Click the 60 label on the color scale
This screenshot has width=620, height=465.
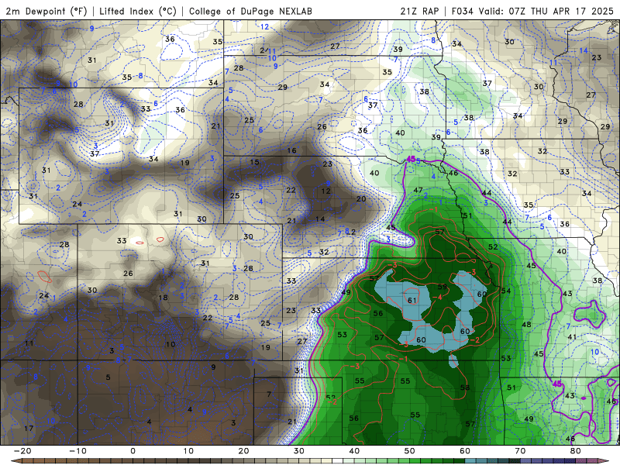pos(465,451)
